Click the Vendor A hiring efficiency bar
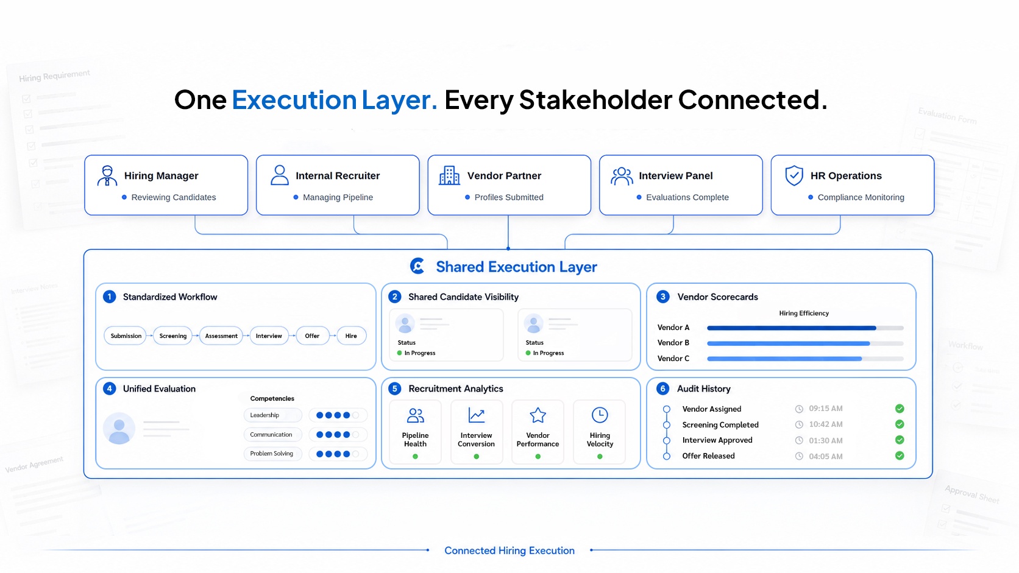 coord(805,328)
